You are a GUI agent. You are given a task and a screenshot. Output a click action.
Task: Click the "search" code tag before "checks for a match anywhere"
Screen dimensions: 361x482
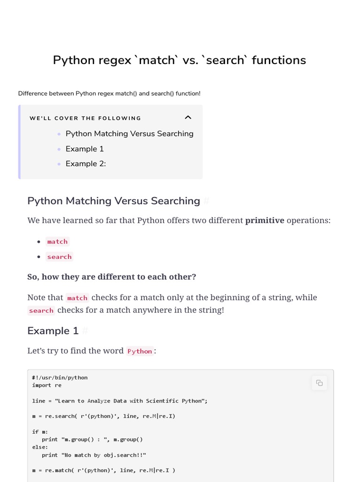(x=41, y=311)
